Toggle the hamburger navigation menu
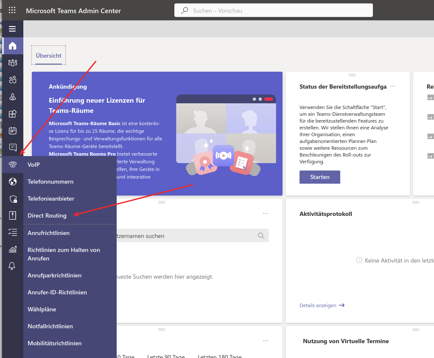Screen dimensions: 434x358 (12, 29)
